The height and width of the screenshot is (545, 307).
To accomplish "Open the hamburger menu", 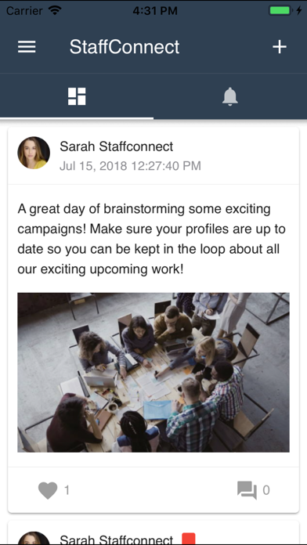I will pyautogui.click(x=27, y=46).
